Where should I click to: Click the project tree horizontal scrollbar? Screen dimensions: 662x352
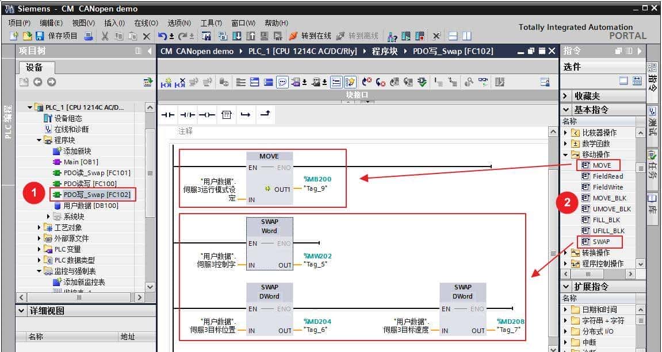click(x=79, y=297)
